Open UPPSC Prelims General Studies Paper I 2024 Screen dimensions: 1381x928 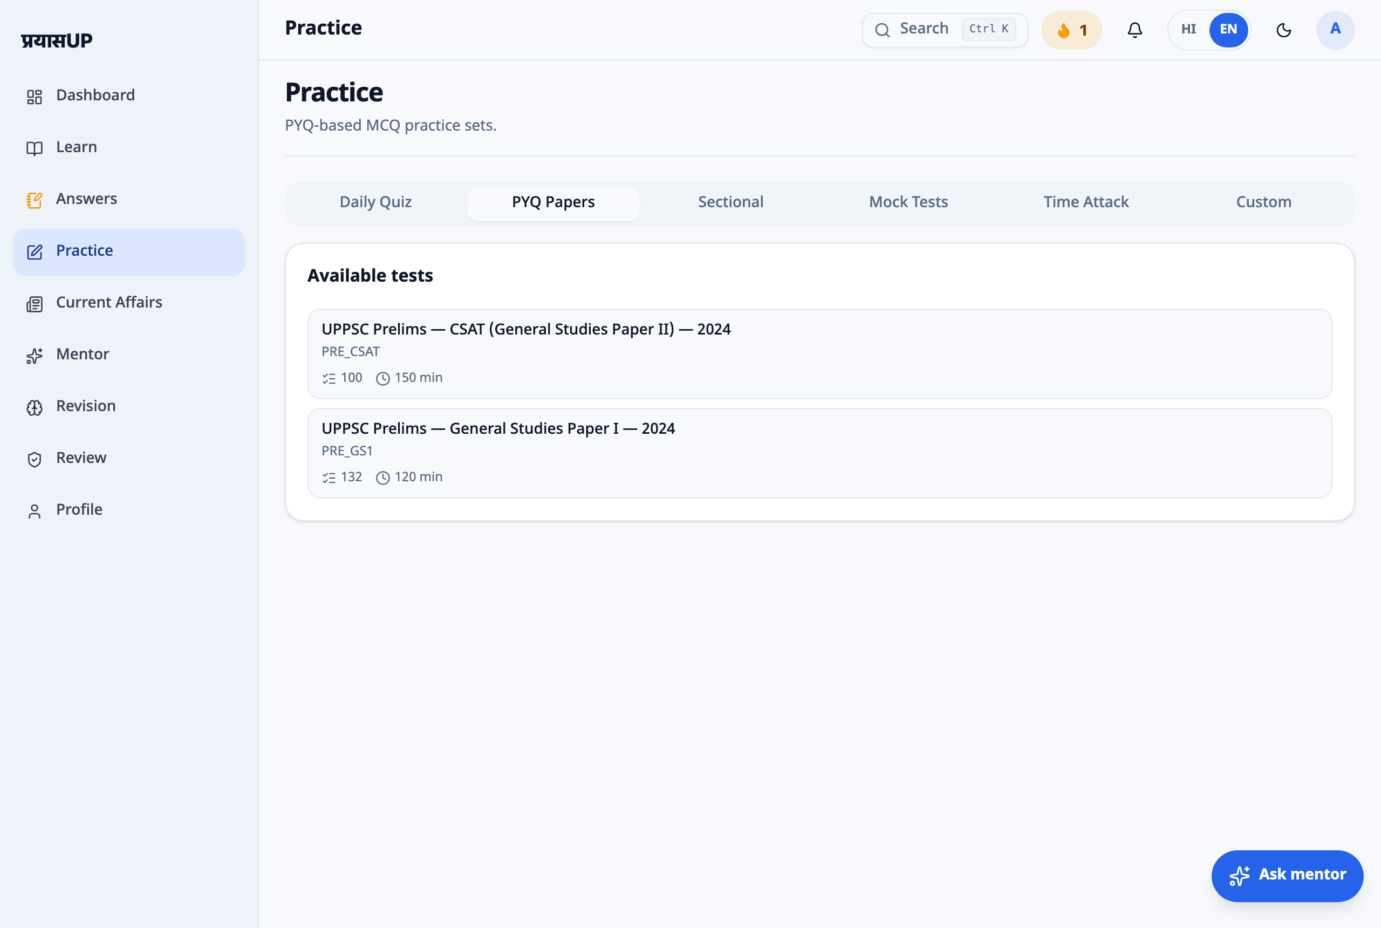(x=819, y=453)
